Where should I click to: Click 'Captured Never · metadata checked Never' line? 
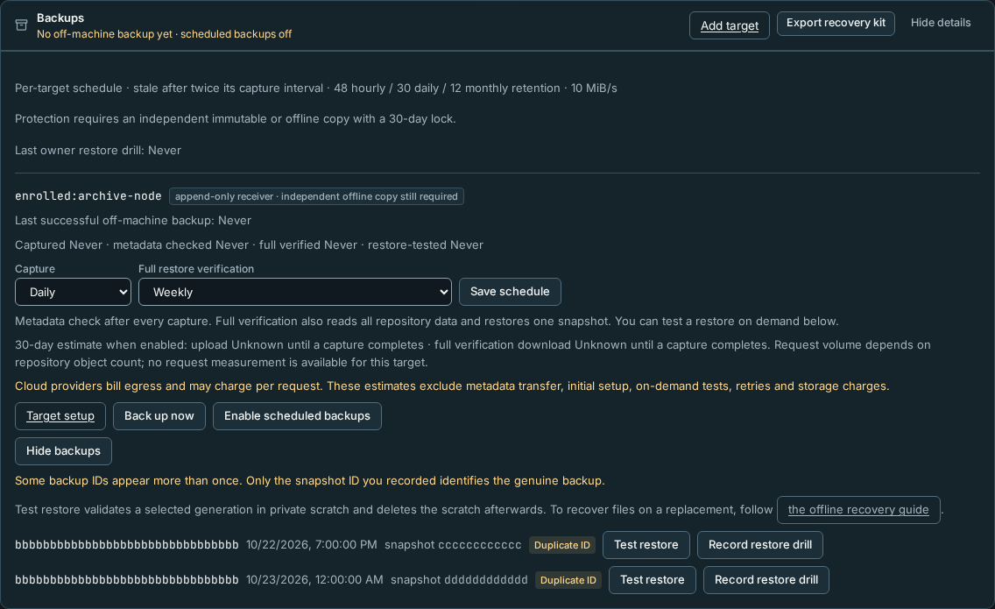coord(250,245)
